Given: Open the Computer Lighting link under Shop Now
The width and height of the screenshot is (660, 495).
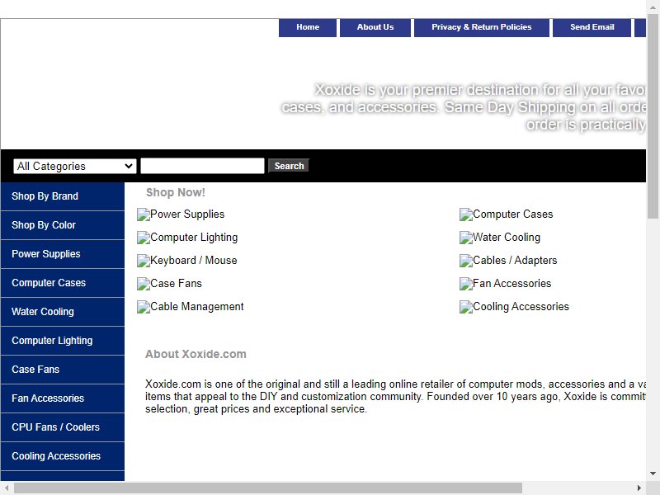Looking at the screenshot, I should (x=194, y=238).
